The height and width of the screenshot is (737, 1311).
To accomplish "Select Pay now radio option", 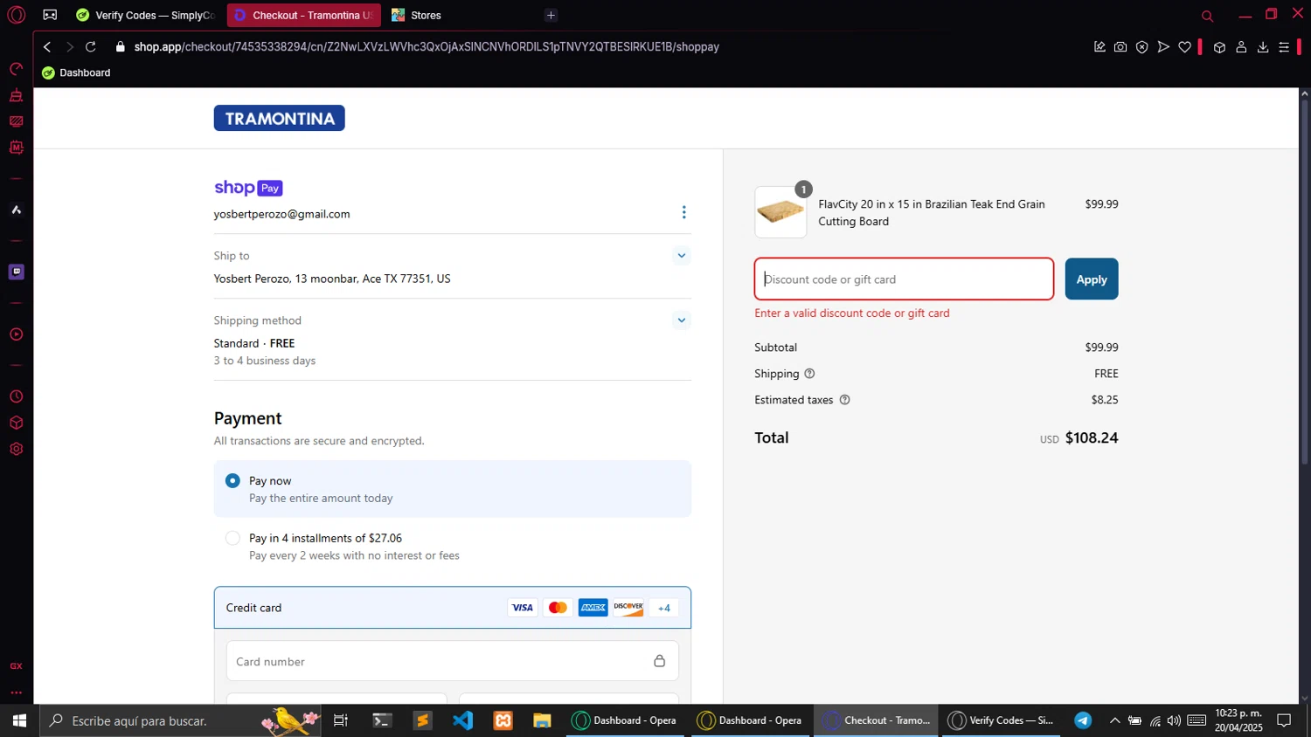I will point(232,481).
